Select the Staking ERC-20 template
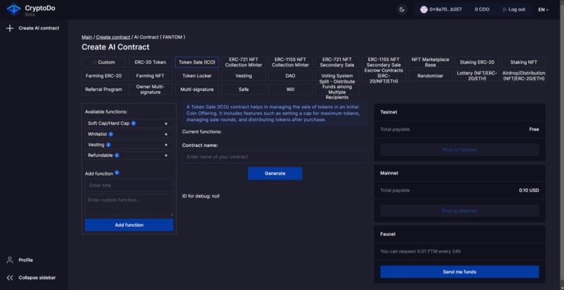The image size is (564, 290). tap(477, 62)
